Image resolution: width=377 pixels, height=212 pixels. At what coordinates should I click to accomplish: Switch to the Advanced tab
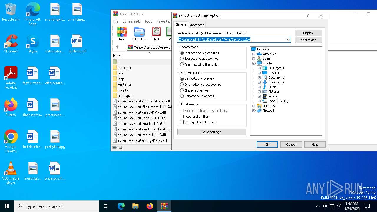click(197, 25)
